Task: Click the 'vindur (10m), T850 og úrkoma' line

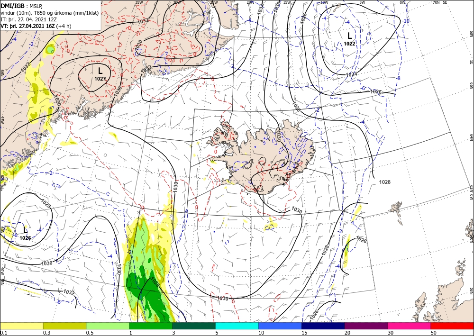Action: point(50,13)
